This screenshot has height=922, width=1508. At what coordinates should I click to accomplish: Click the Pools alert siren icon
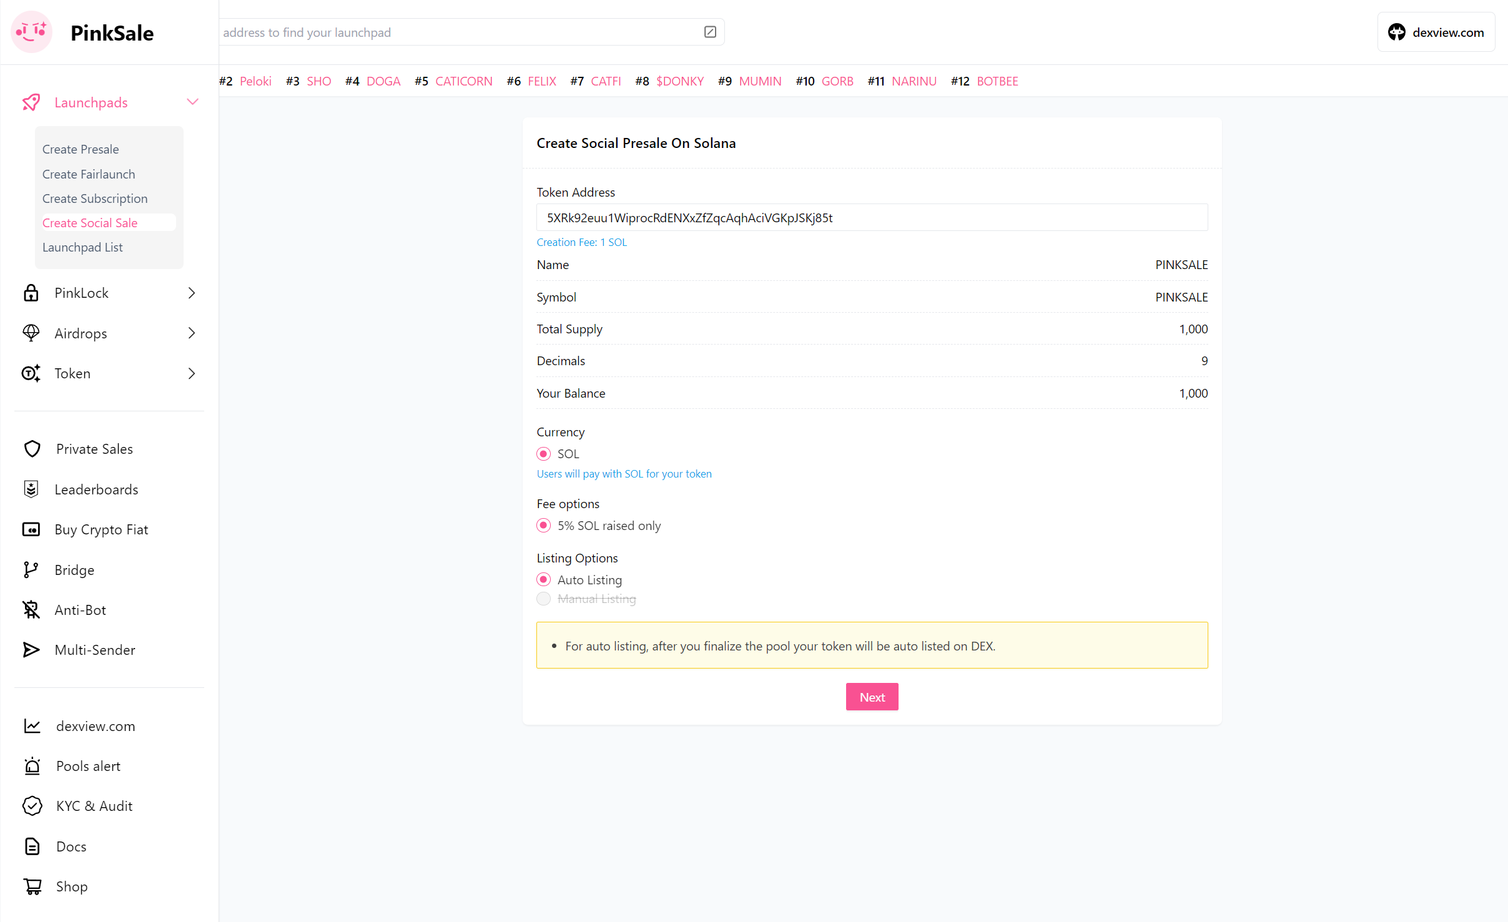tap(32, 766)
